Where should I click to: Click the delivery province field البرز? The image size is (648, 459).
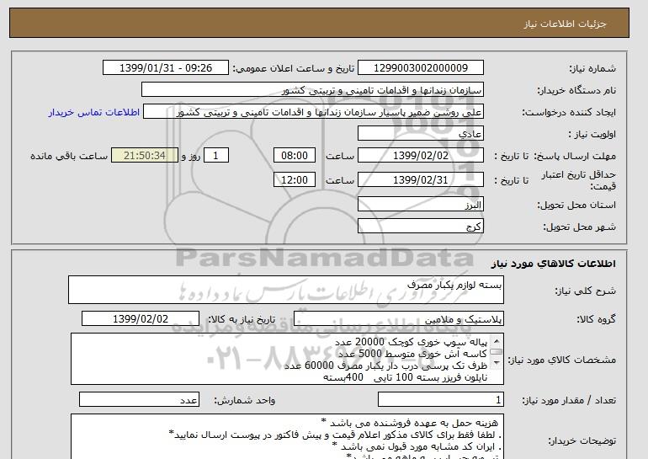click(x=420, y=205)
